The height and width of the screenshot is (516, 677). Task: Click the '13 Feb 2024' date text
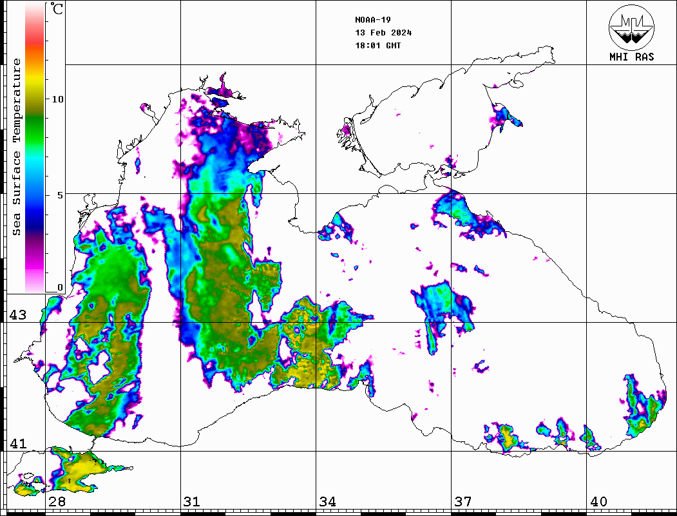(383, 33)
